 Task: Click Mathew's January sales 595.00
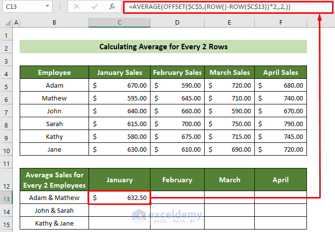120,98
